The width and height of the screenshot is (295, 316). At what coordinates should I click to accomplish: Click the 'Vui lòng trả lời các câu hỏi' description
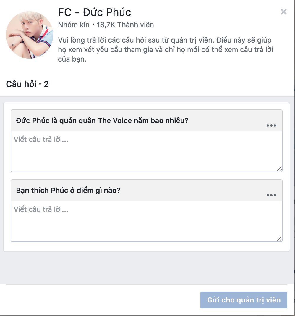coord(166,50)
